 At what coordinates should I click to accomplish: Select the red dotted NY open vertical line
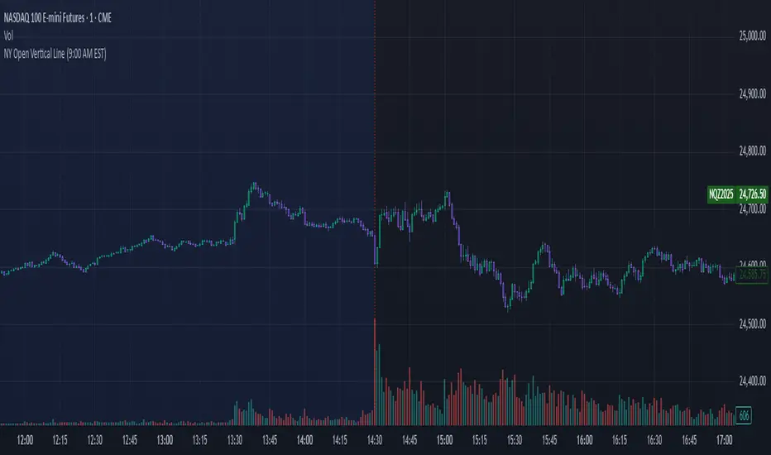pyautogui.click(x=376, y=124)
